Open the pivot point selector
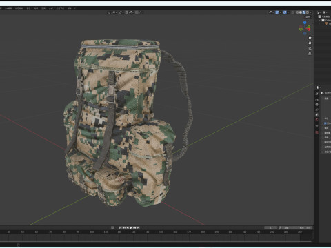331x248 pixels. pyautogui.click(x=121, y=12)
